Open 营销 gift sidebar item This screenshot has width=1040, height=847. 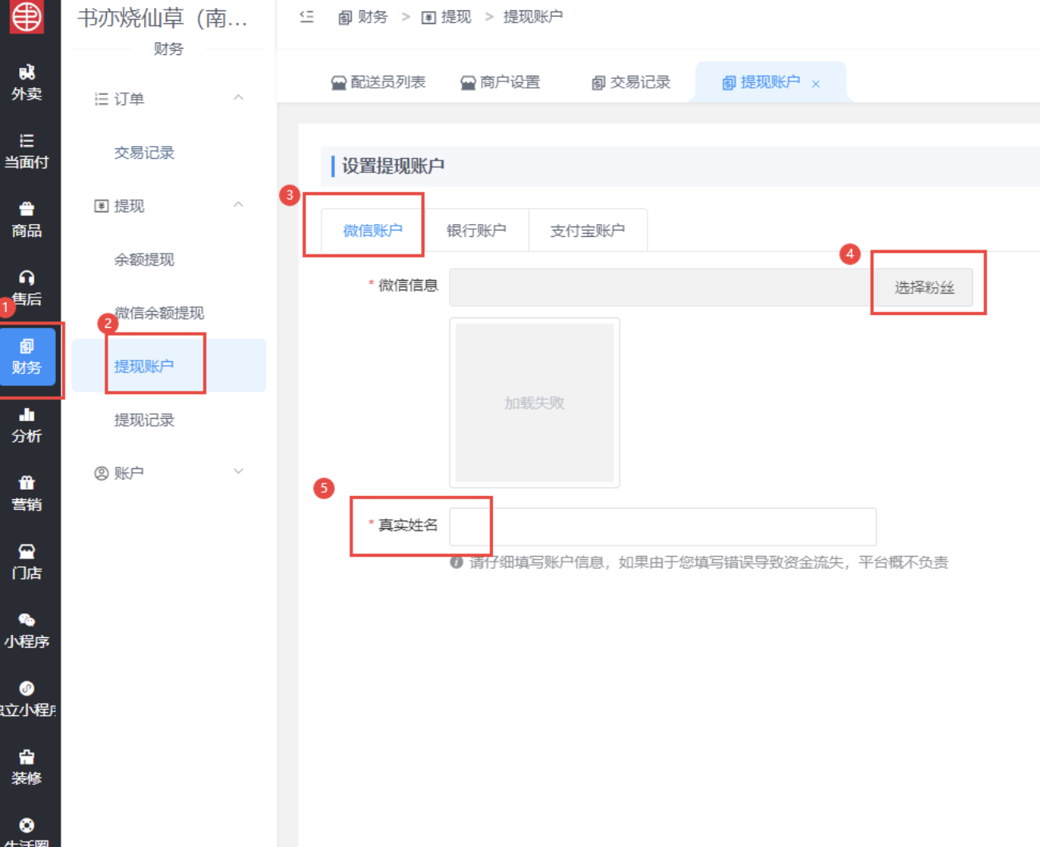click(26, 494)
